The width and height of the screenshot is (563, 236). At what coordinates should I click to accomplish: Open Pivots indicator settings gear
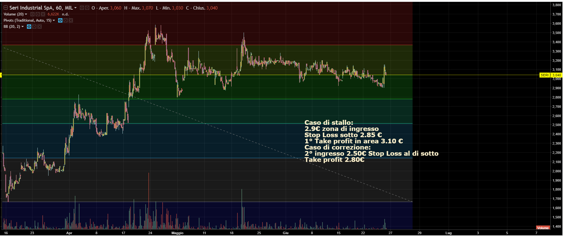pyautogui.click(x=66, y=20)
